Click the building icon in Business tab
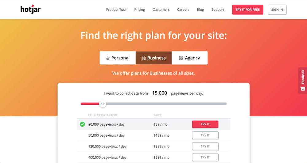The height and width of the screenshot is (163, 307). pos(143,58)
